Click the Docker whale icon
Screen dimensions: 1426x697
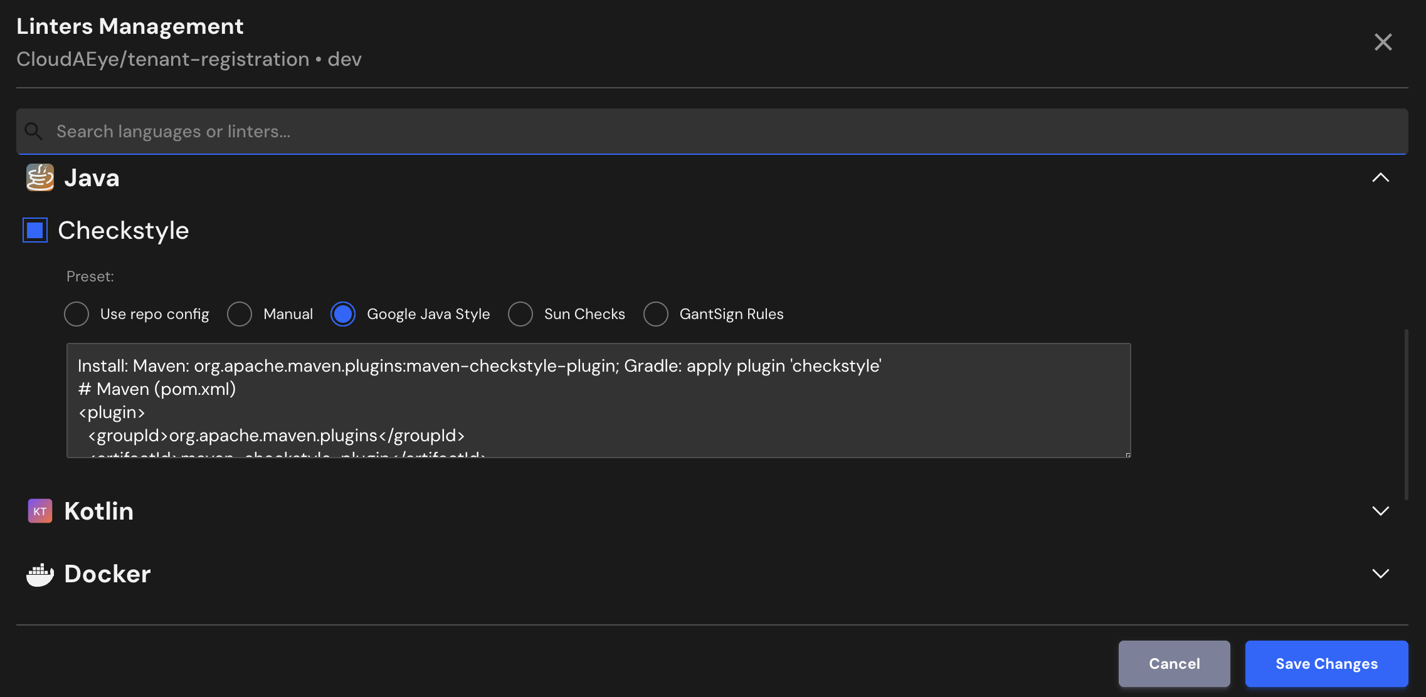coord(40,574)
